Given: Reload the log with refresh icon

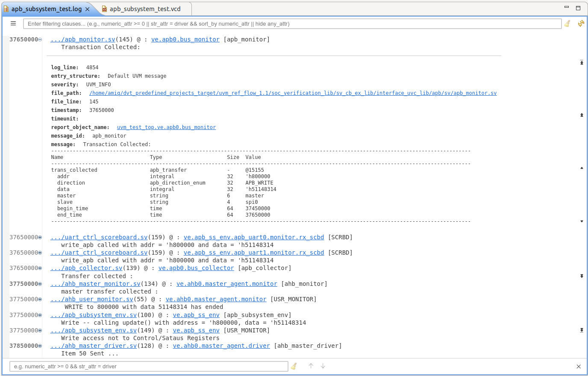Looking at the screenshot, I should pyautogui.click(x=581, y=23).
